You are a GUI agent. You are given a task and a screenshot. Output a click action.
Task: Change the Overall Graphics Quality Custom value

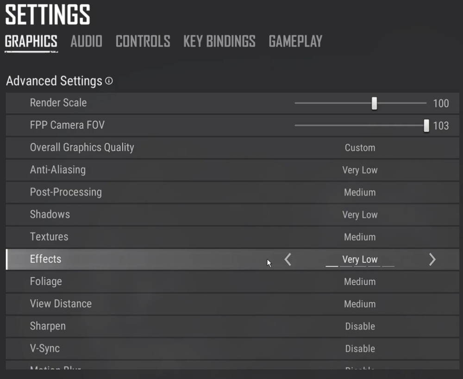tap(360, 148)
